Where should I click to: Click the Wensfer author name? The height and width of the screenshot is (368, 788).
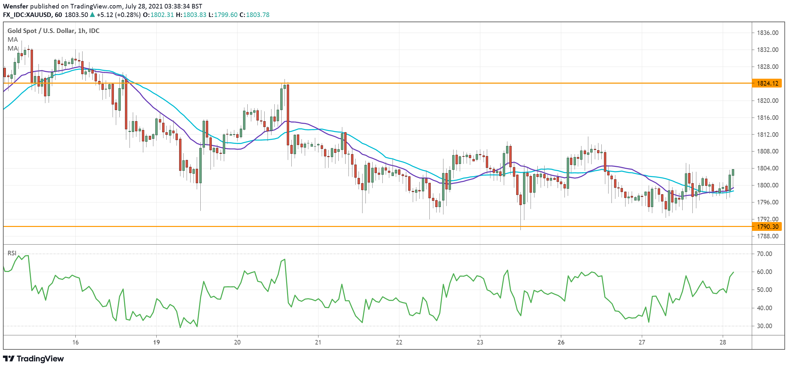15,6
